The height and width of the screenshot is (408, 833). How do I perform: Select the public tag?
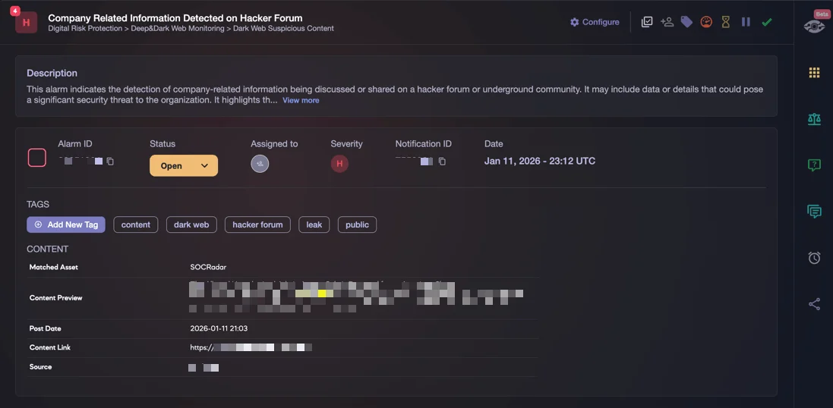point(357,224)
